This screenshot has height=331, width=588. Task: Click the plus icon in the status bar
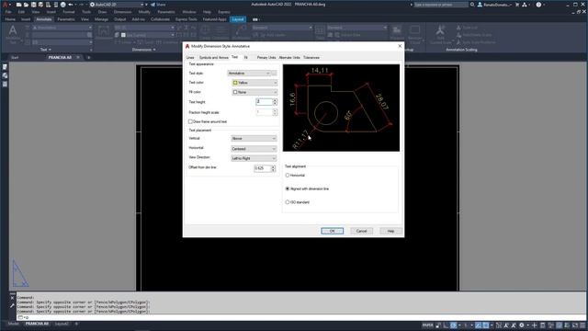click(535, 325)
